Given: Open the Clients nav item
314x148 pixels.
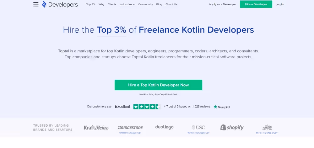Looking at the screenshot, I should [112, 4].
